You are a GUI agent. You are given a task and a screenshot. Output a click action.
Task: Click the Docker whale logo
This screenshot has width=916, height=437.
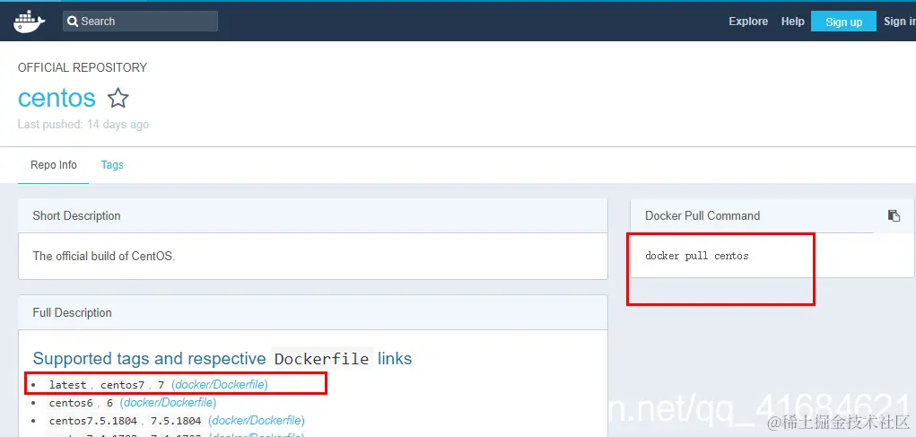tap(29, 21)
